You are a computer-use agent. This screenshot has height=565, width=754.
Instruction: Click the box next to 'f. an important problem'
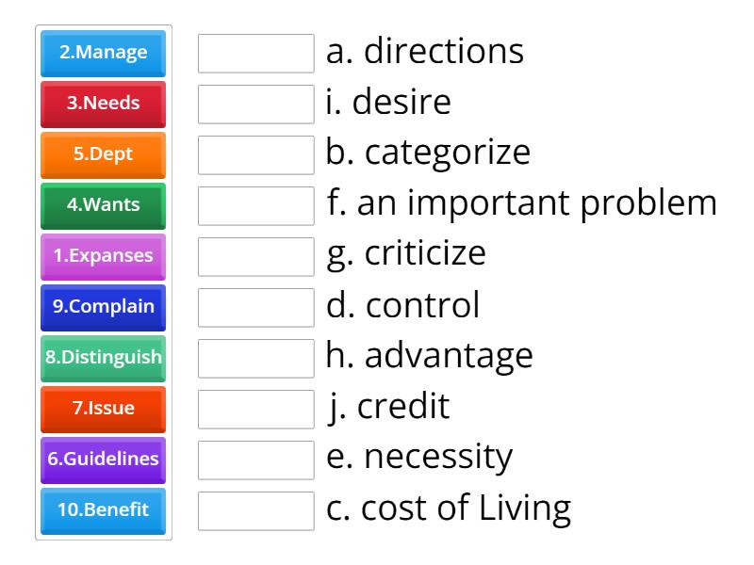256,204
